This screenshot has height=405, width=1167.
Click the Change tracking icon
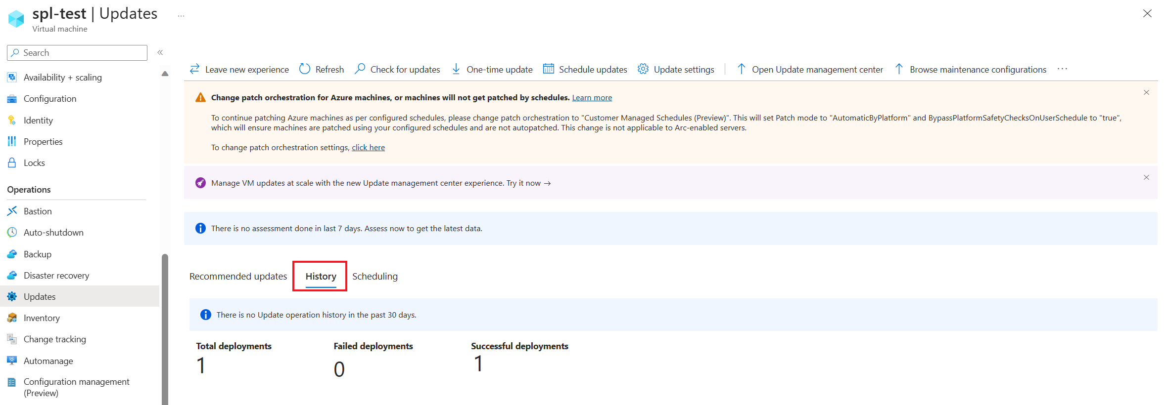point(12,339)
